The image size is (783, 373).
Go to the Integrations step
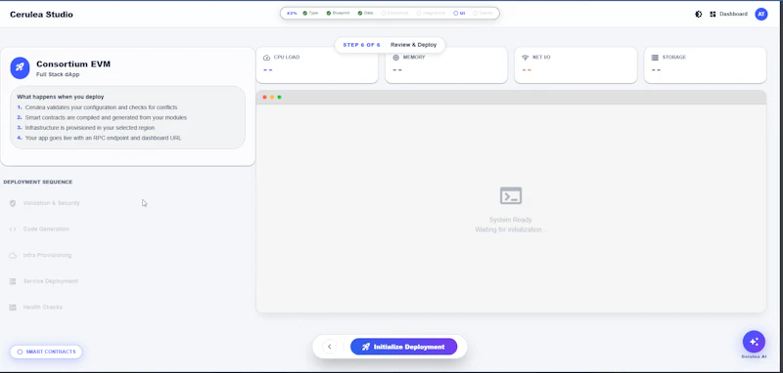431,13
